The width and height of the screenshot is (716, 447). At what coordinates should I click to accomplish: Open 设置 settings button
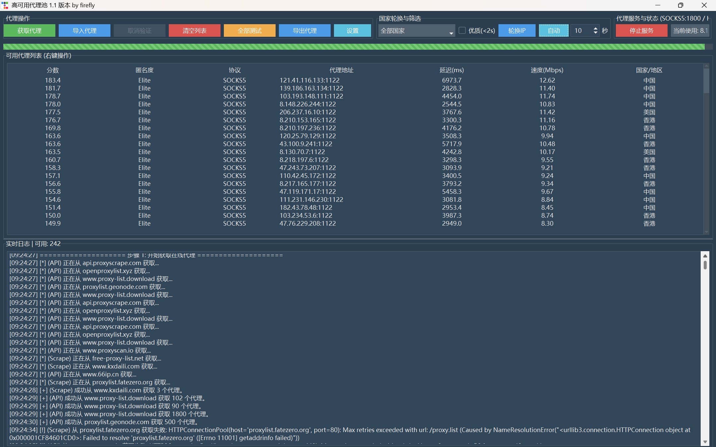coord(352,30)
